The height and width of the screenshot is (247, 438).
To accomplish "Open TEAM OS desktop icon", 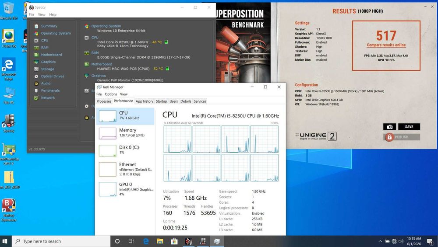I will pos(9,39).
